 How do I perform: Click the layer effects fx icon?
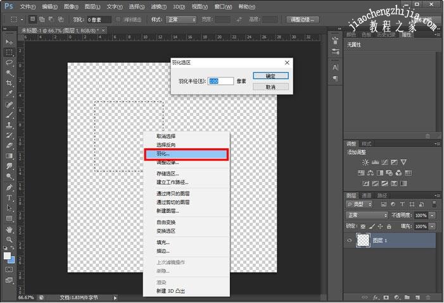(x=376, y=297)
